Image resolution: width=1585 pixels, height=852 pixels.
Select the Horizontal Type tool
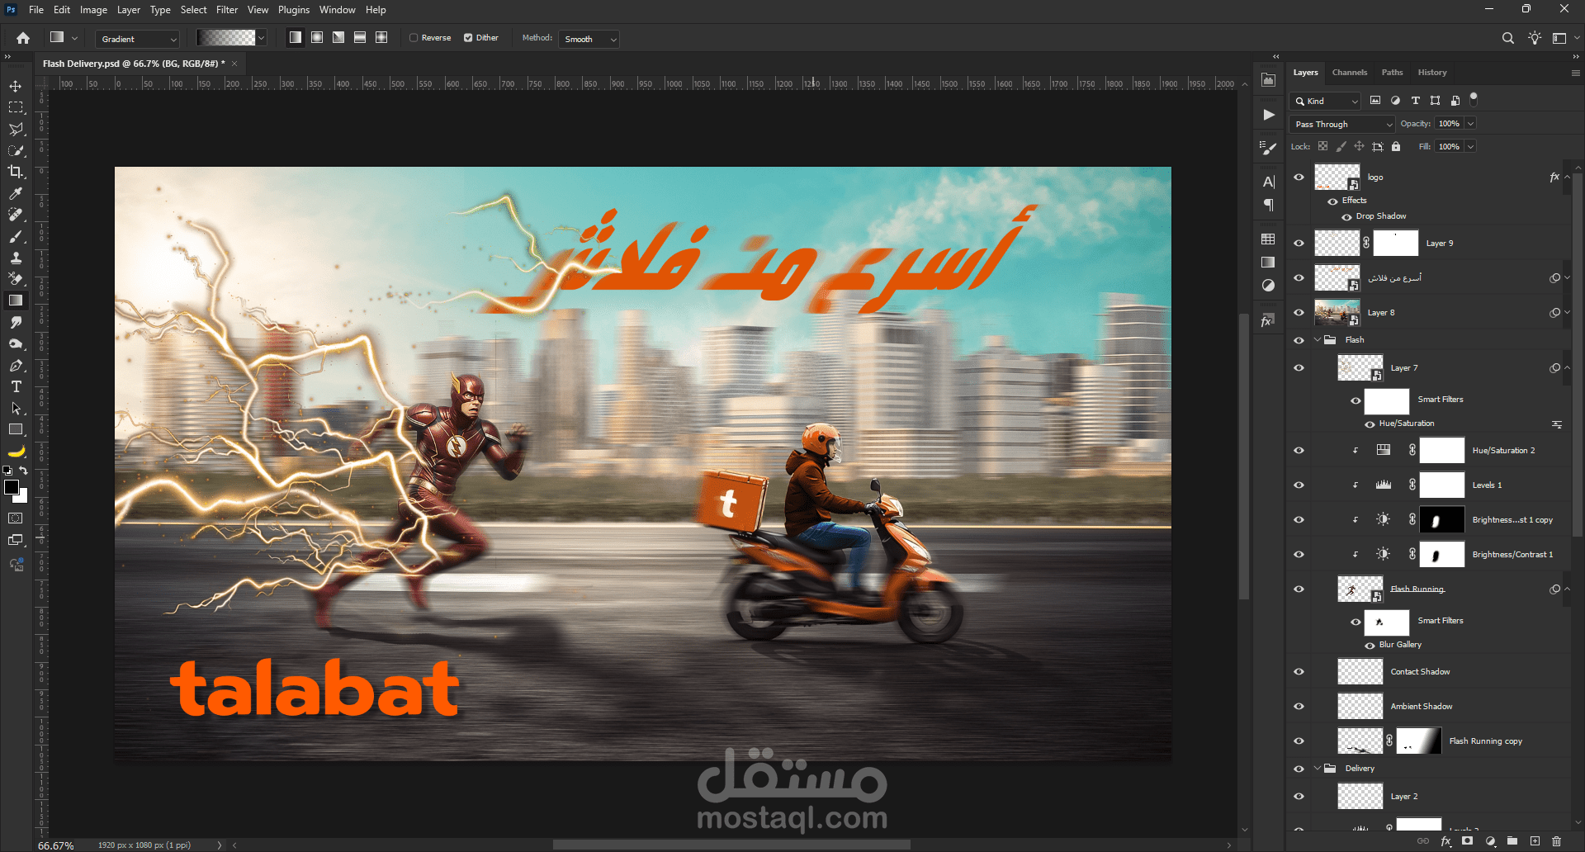pyautogui.click(x=16, y=386)
